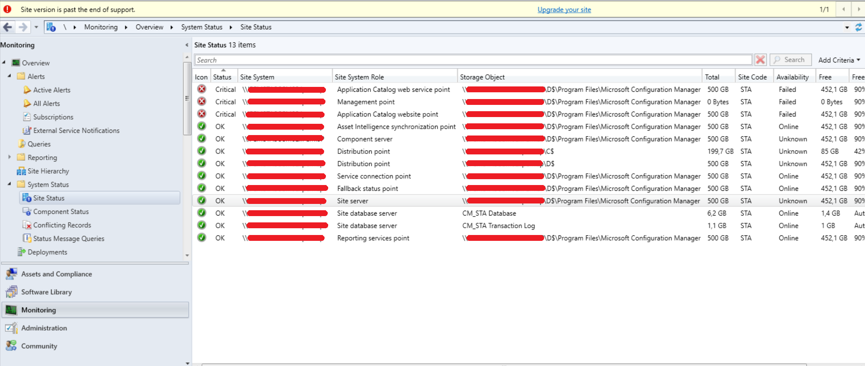Screen dimensions: 865x366
Task: Open Status Message Queries node
Action: (x=69, y=239)
